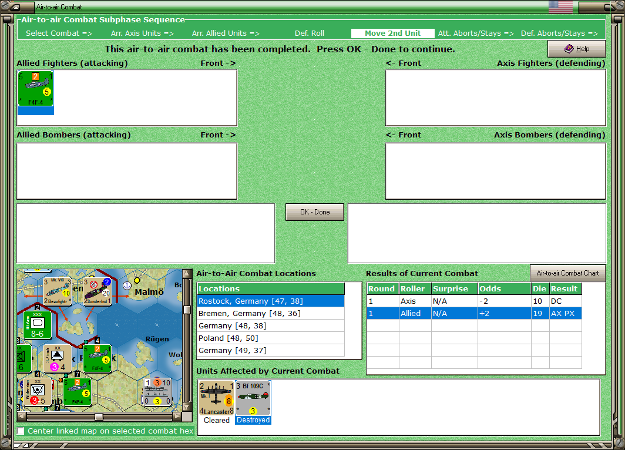
Task: Click the Roller column header
Action: [x=415, y=288]
